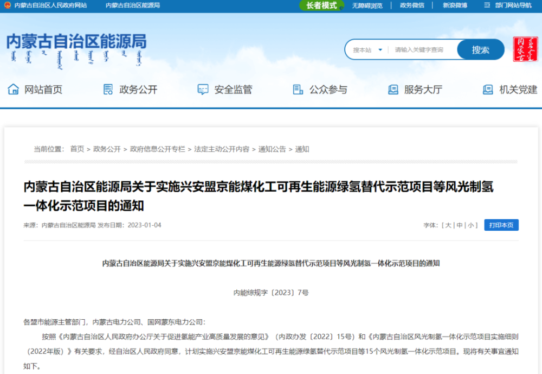The width and height of the screenshot is (542, 374).
Task: Click the 部门网站导航 list icon
Action: point(487,5)
